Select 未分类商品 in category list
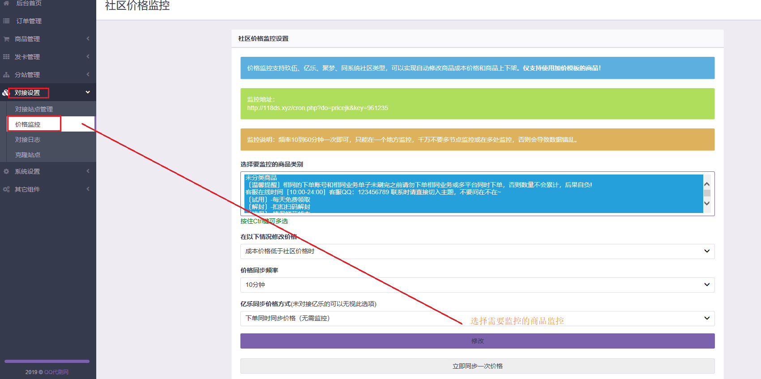Screen dimensions: 761x379 [474, 178]
